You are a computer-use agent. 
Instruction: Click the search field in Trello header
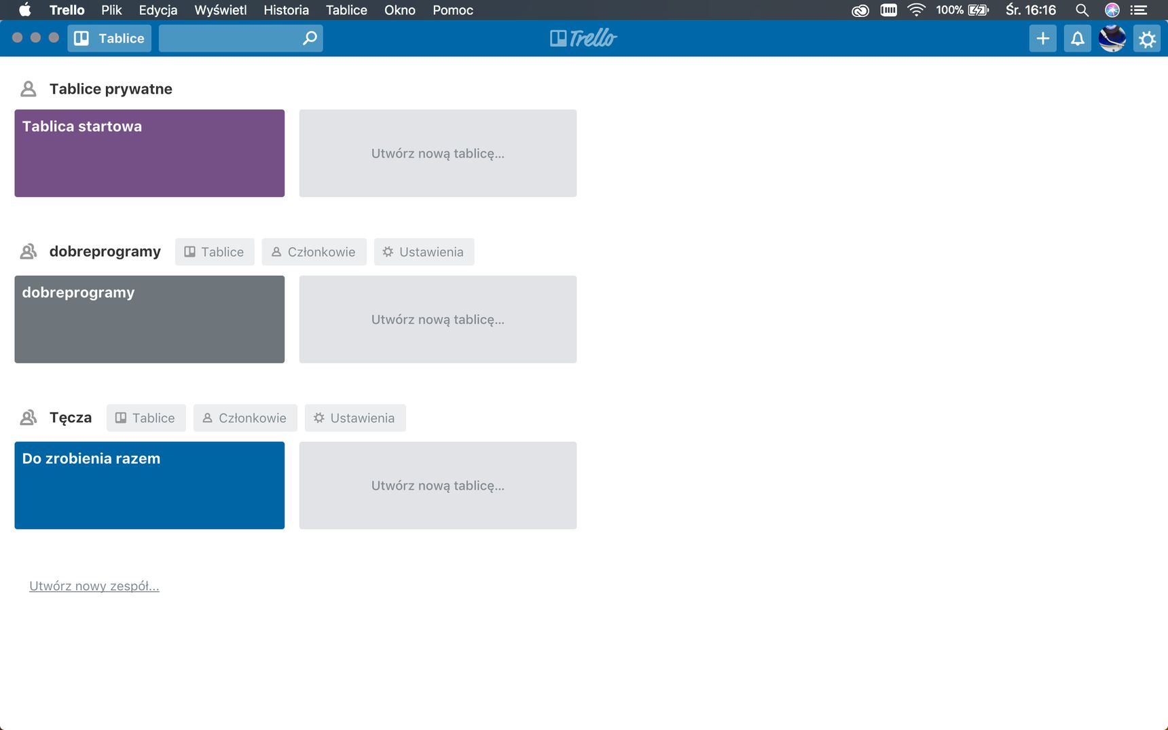pos(240,38)
